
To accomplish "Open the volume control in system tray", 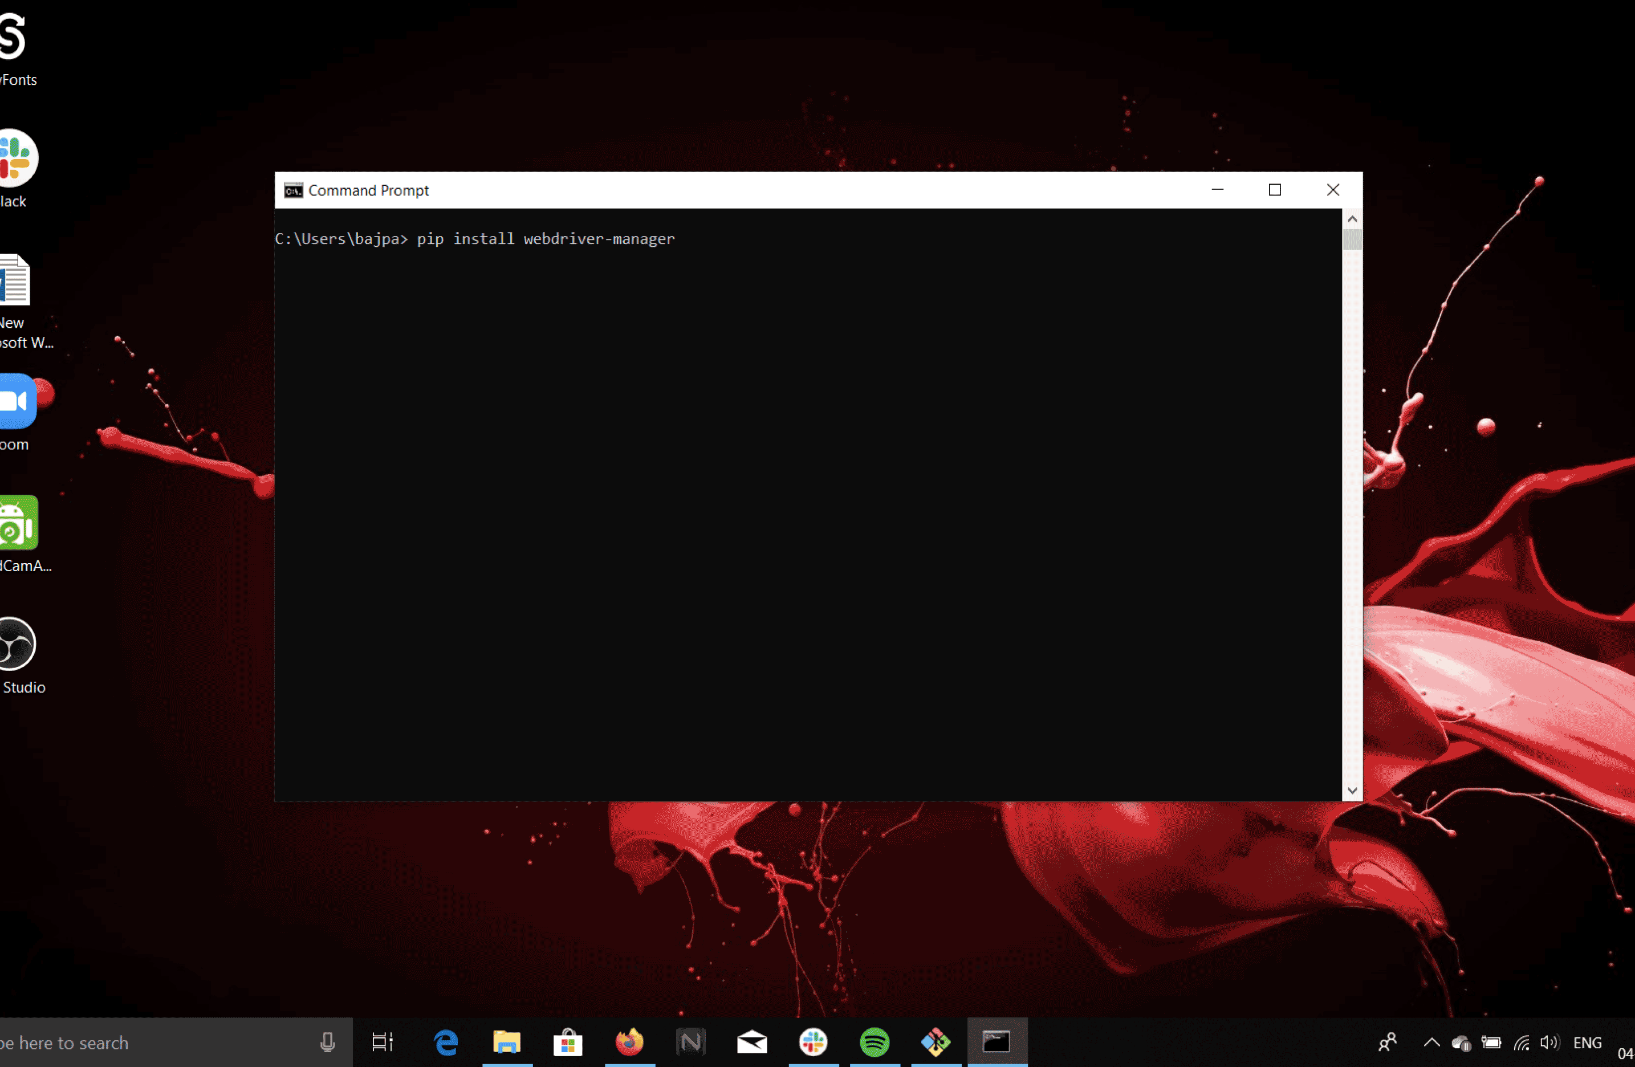I will click(x=1549, y=1042).
